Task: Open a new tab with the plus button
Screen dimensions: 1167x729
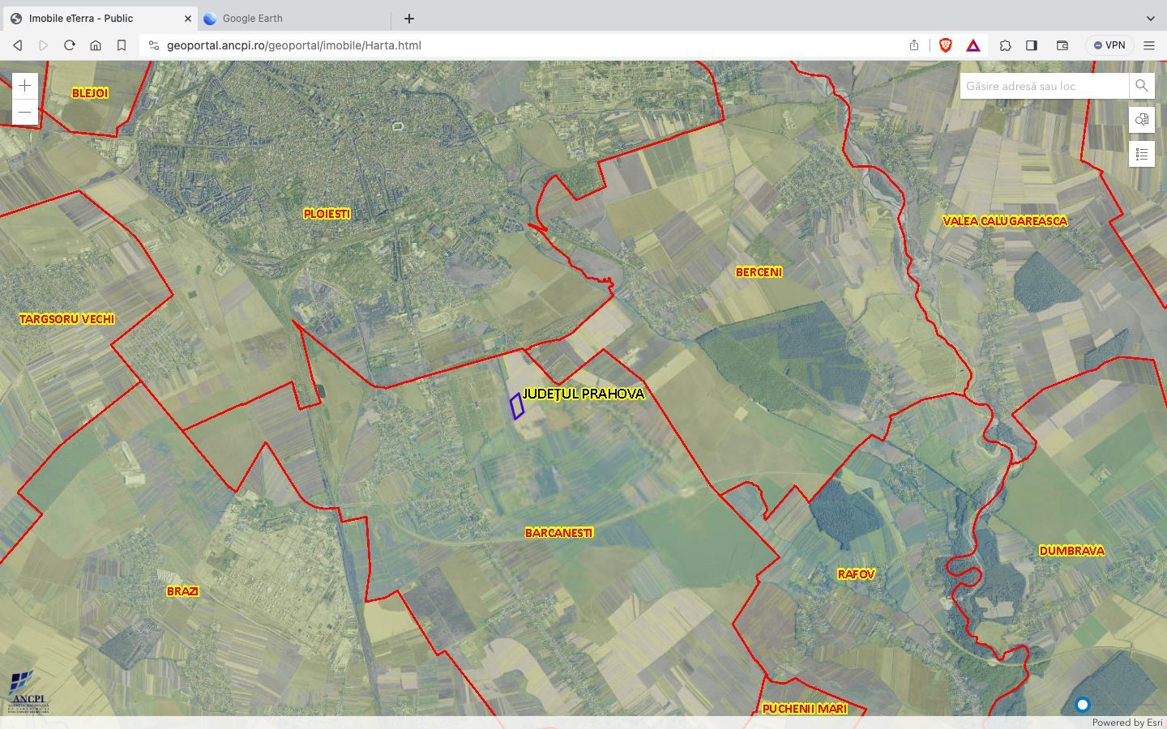Action: pyautogui.click(x=408, y=18)
